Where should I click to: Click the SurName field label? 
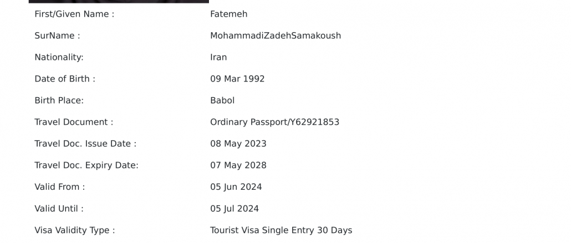click(57, 36)
